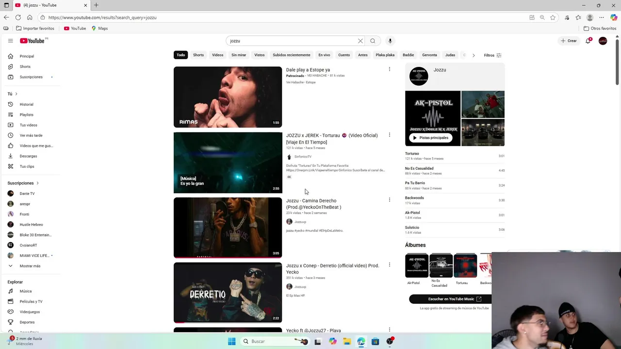
Task: Play the Derretio video thumbnail
Action: [228, 292]
